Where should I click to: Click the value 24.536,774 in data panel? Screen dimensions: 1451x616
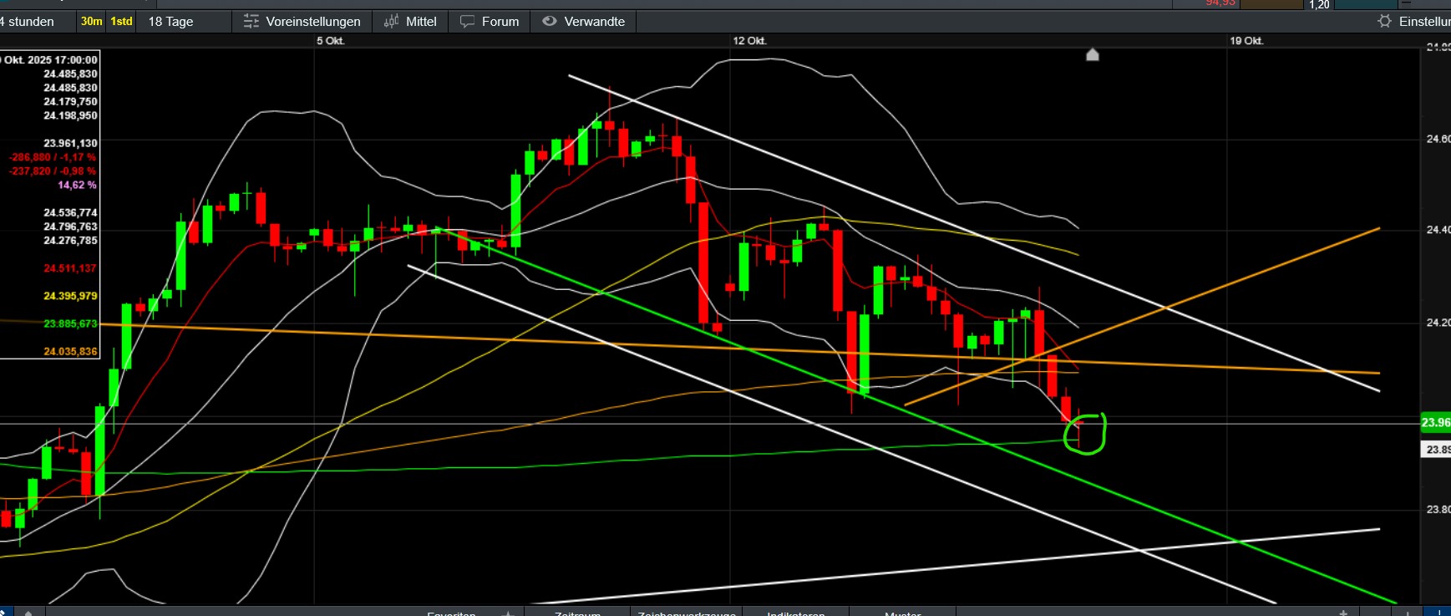coord(70,213)
